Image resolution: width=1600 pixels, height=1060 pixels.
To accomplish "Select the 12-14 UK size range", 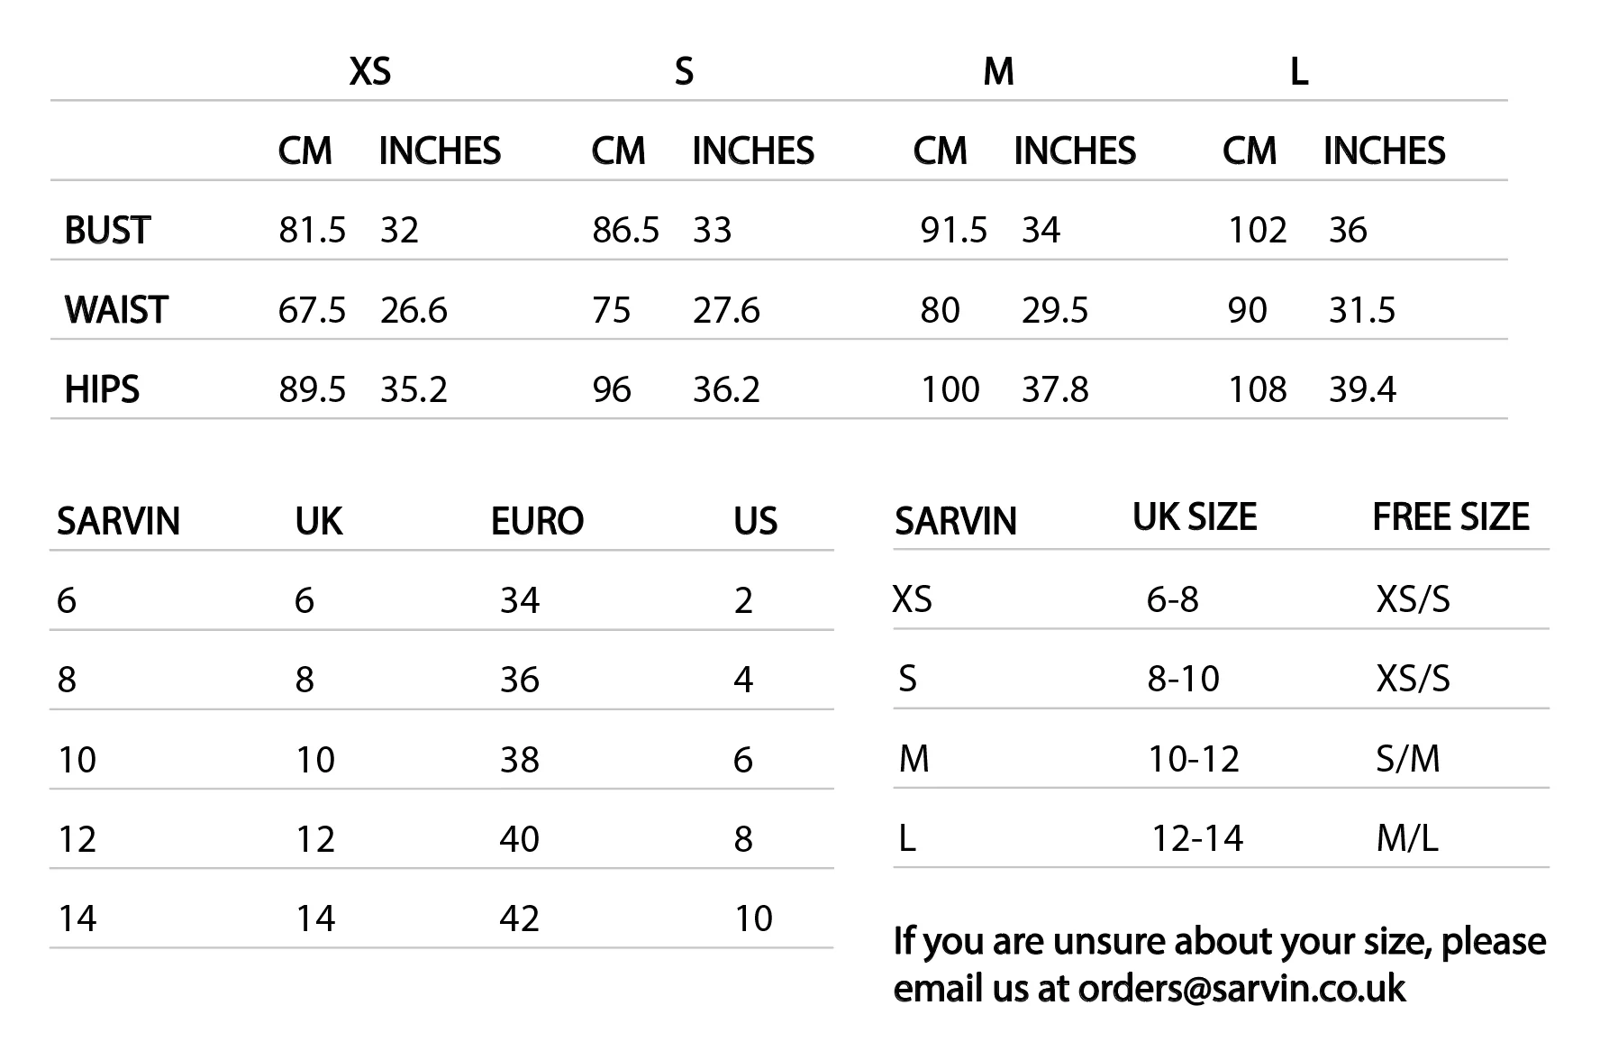I will tap(1197, 838).
